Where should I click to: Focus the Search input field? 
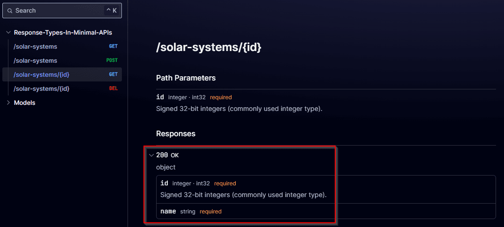pos(62,11)
